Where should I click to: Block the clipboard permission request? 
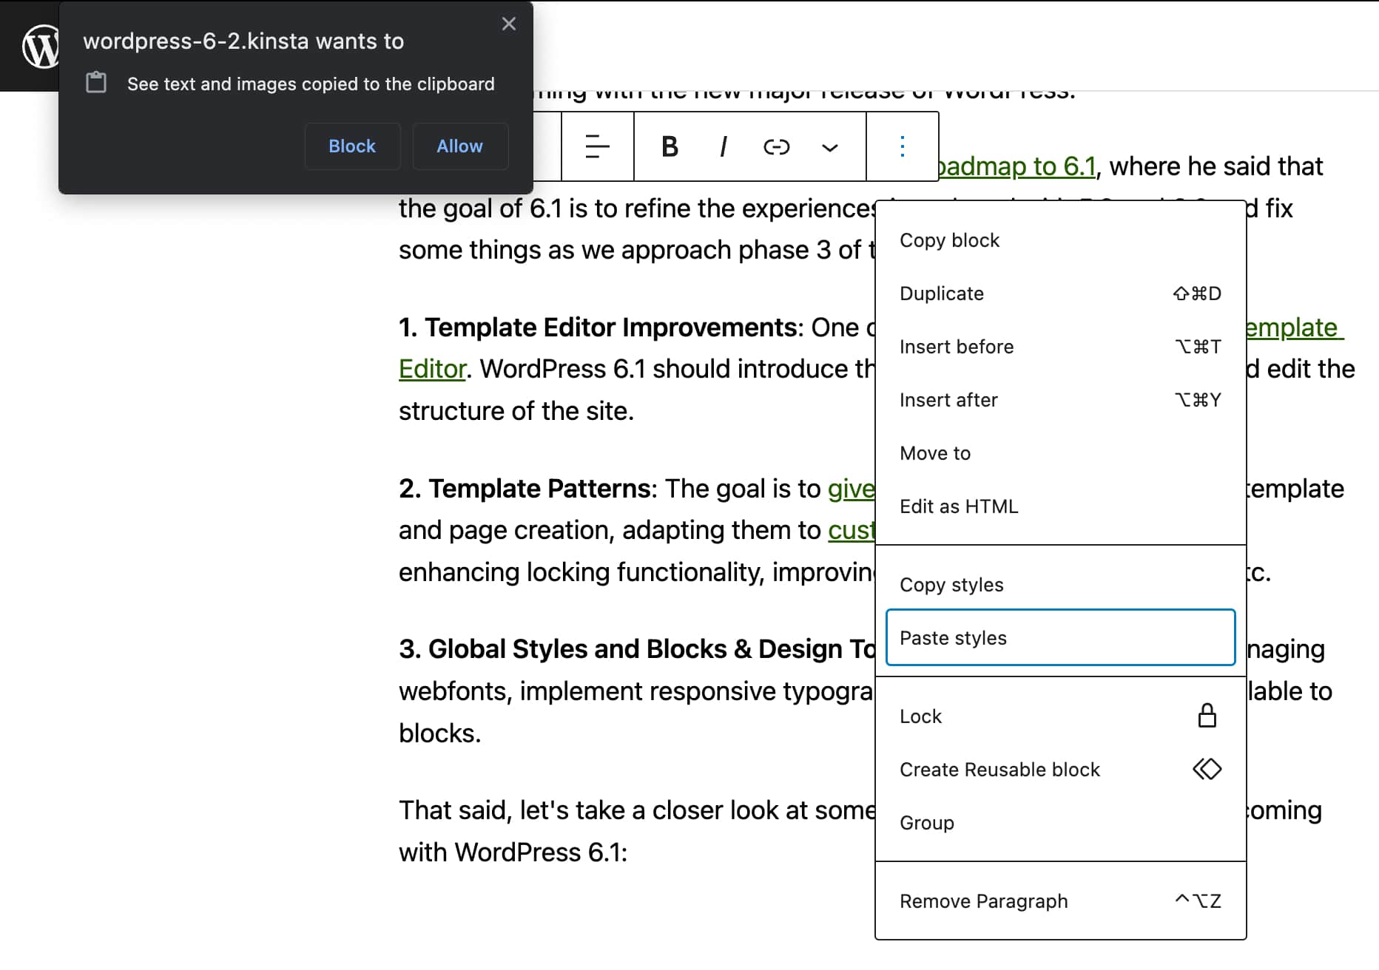352,146
